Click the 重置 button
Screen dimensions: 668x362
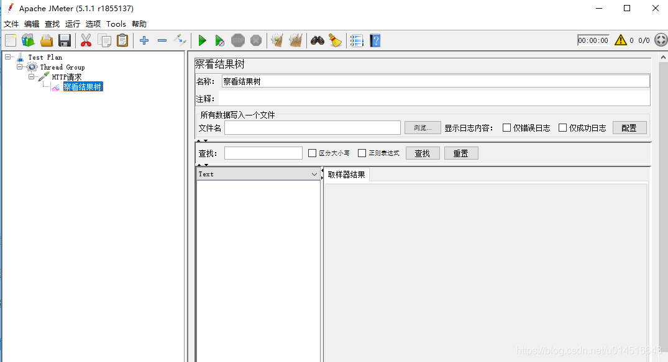[461, 153]
